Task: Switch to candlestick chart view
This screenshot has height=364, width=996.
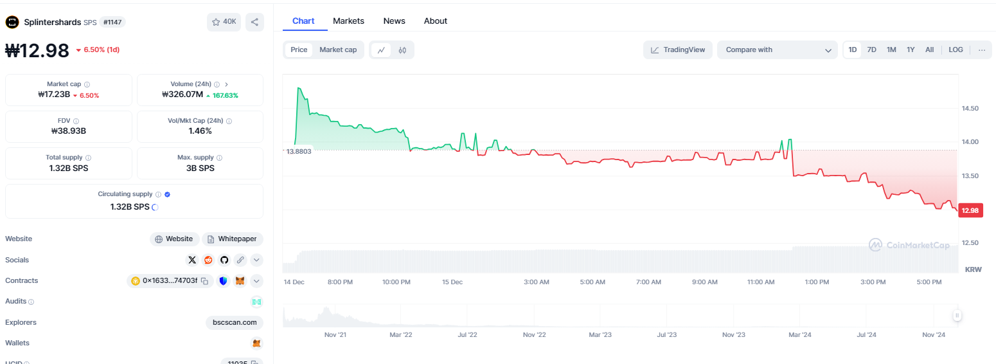Action: click(x=402, y=50)
